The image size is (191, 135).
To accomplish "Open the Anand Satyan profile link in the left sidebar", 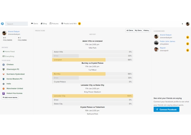I will pos(14,31).
